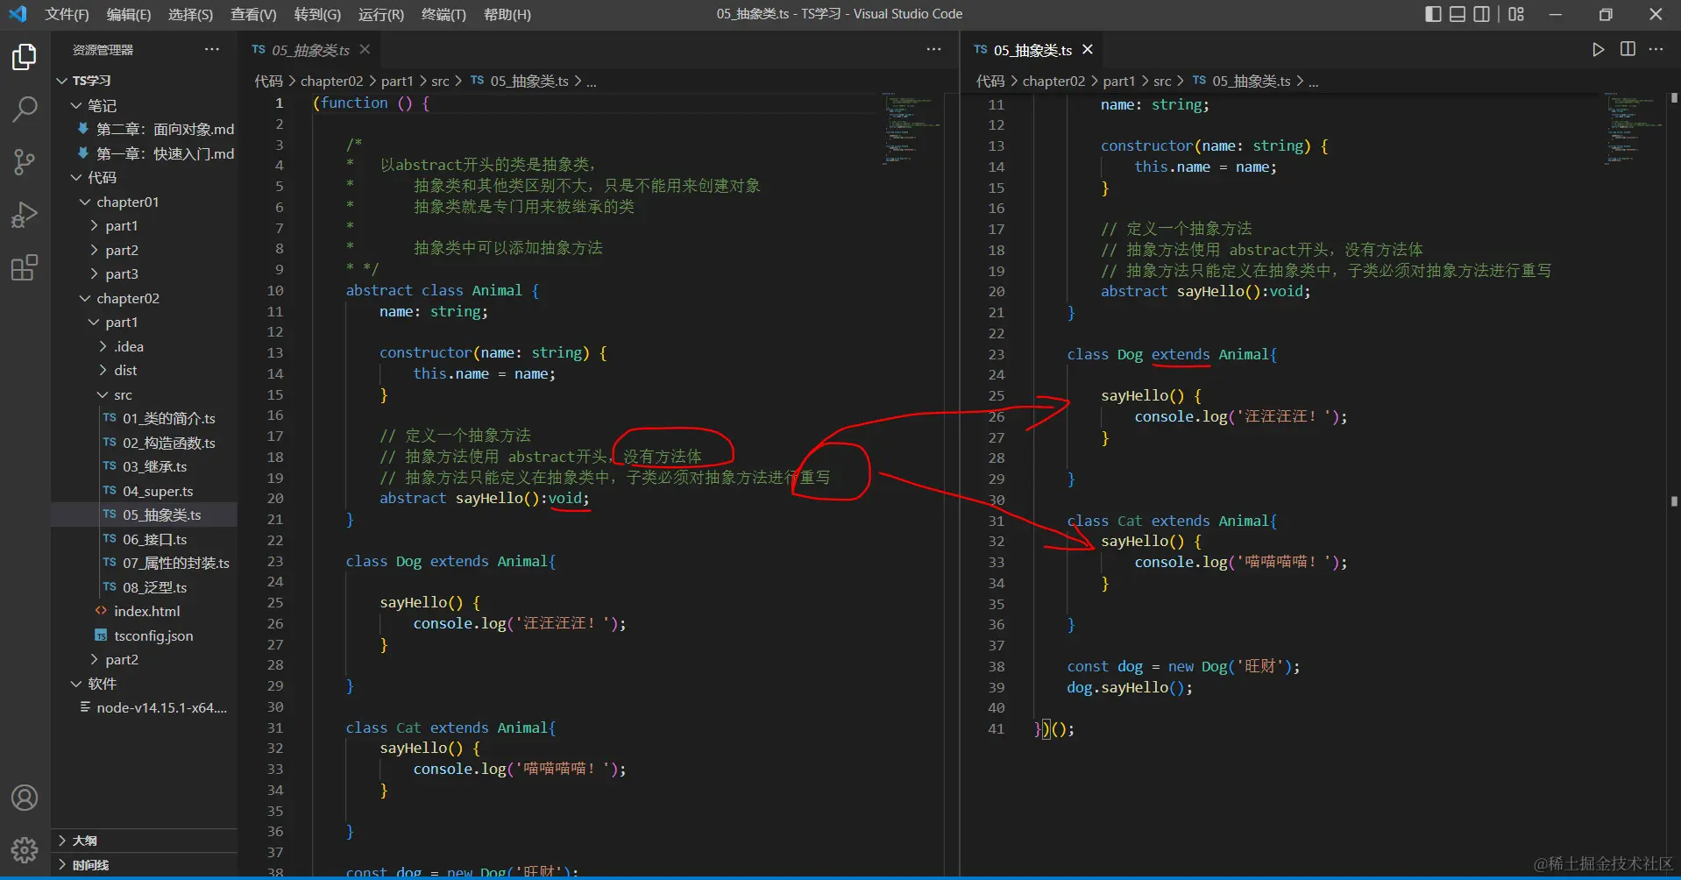Toggle the secondary side bar
The height and width of the screenshot is (880, 1681).
[x=1481, y=14]
